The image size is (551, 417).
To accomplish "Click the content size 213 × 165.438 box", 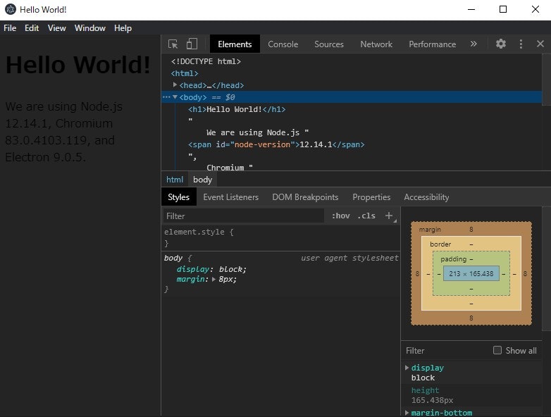I will [471, 273].
